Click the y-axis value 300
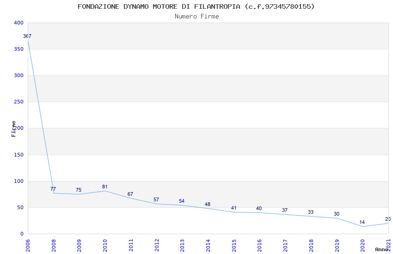393x254 pixels. coord(19,75)
